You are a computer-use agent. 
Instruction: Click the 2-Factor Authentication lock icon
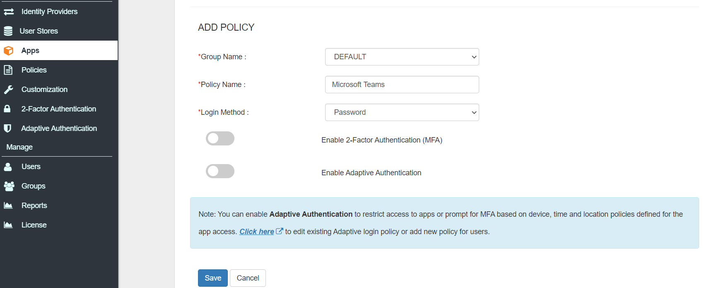tap(7, 109)
